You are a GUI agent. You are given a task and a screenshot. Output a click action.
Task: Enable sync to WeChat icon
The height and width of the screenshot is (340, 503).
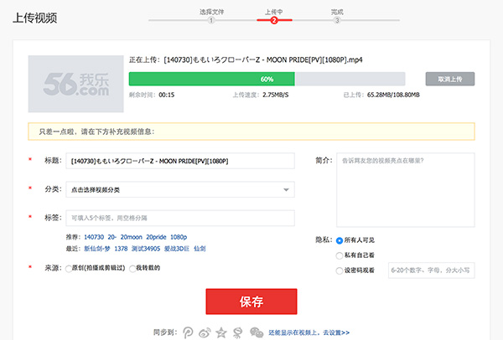click(257, 332)
